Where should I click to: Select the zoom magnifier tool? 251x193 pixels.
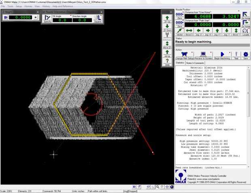pyautogui.click(x=157, y=187)
